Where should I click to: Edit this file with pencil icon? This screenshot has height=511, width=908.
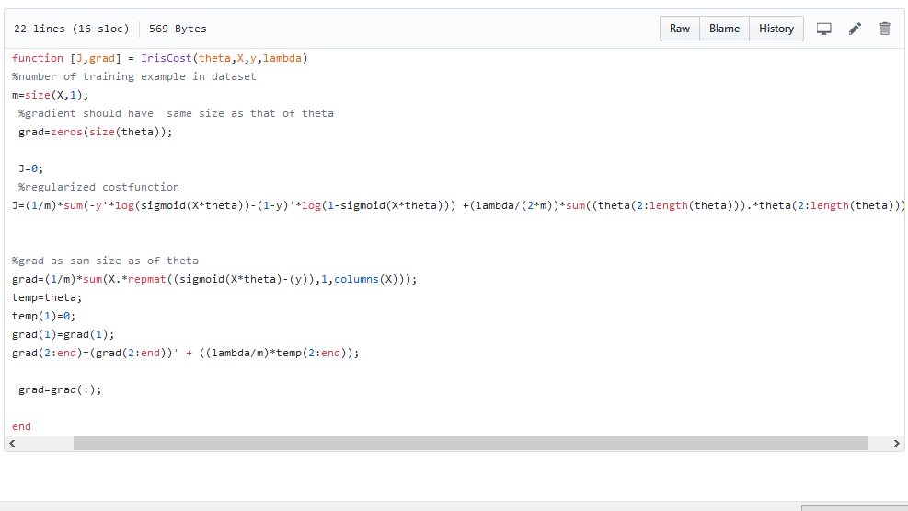(855, 29)
